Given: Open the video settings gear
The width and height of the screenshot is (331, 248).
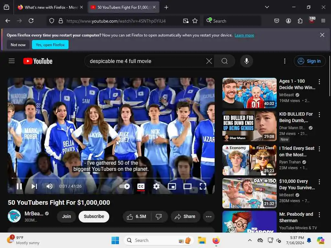Looking at the screenshot, I should pos(156,186).
